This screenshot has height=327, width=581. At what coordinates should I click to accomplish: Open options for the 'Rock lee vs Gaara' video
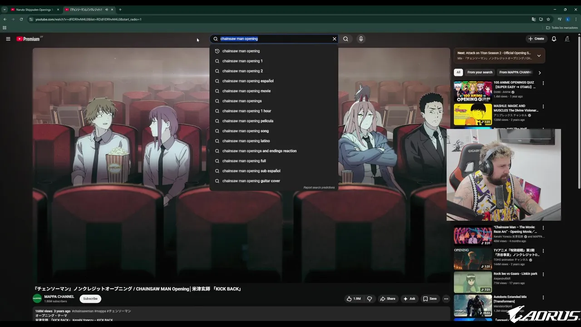pos(543,274)
